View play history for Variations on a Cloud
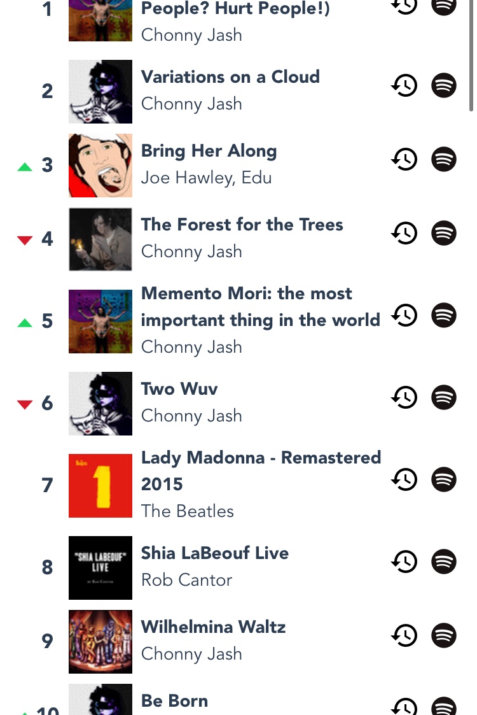 coord(404,85)
